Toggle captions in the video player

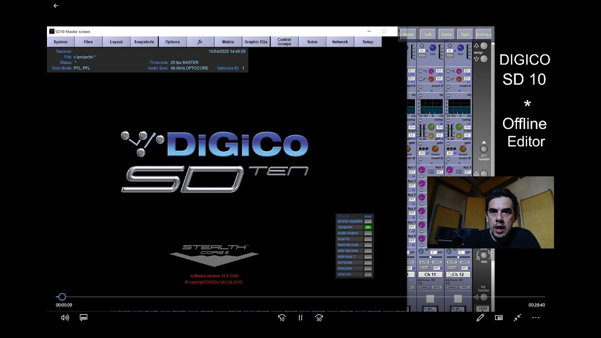(x=84, y=318)
